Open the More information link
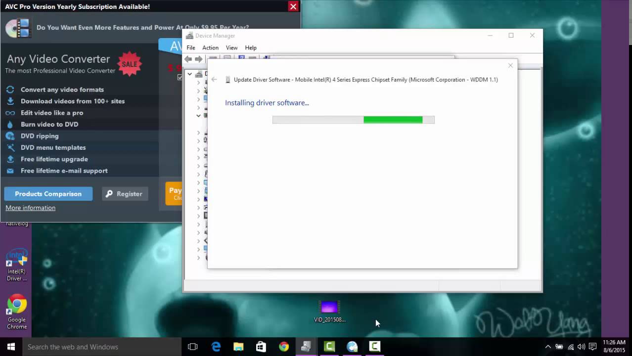 pyautogui.click(x=30, y=208)
